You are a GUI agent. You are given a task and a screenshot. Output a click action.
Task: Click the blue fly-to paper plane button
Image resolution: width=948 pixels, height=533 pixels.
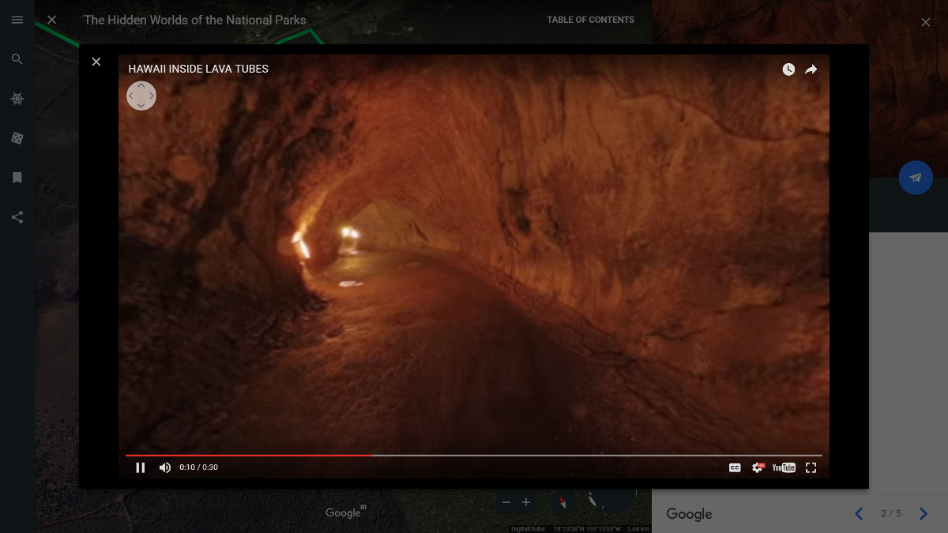coord(916,178)
